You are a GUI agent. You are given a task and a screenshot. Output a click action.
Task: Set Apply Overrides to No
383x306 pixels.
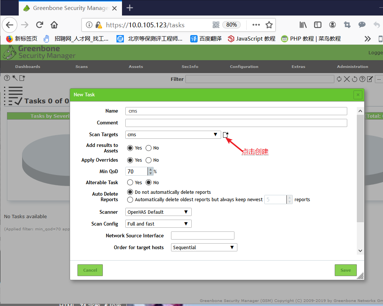pos(149,160)
